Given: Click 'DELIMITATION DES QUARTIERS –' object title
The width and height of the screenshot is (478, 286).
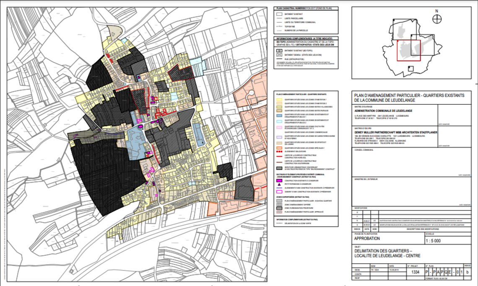Looking at the screenshot, I should click(383, 251).
